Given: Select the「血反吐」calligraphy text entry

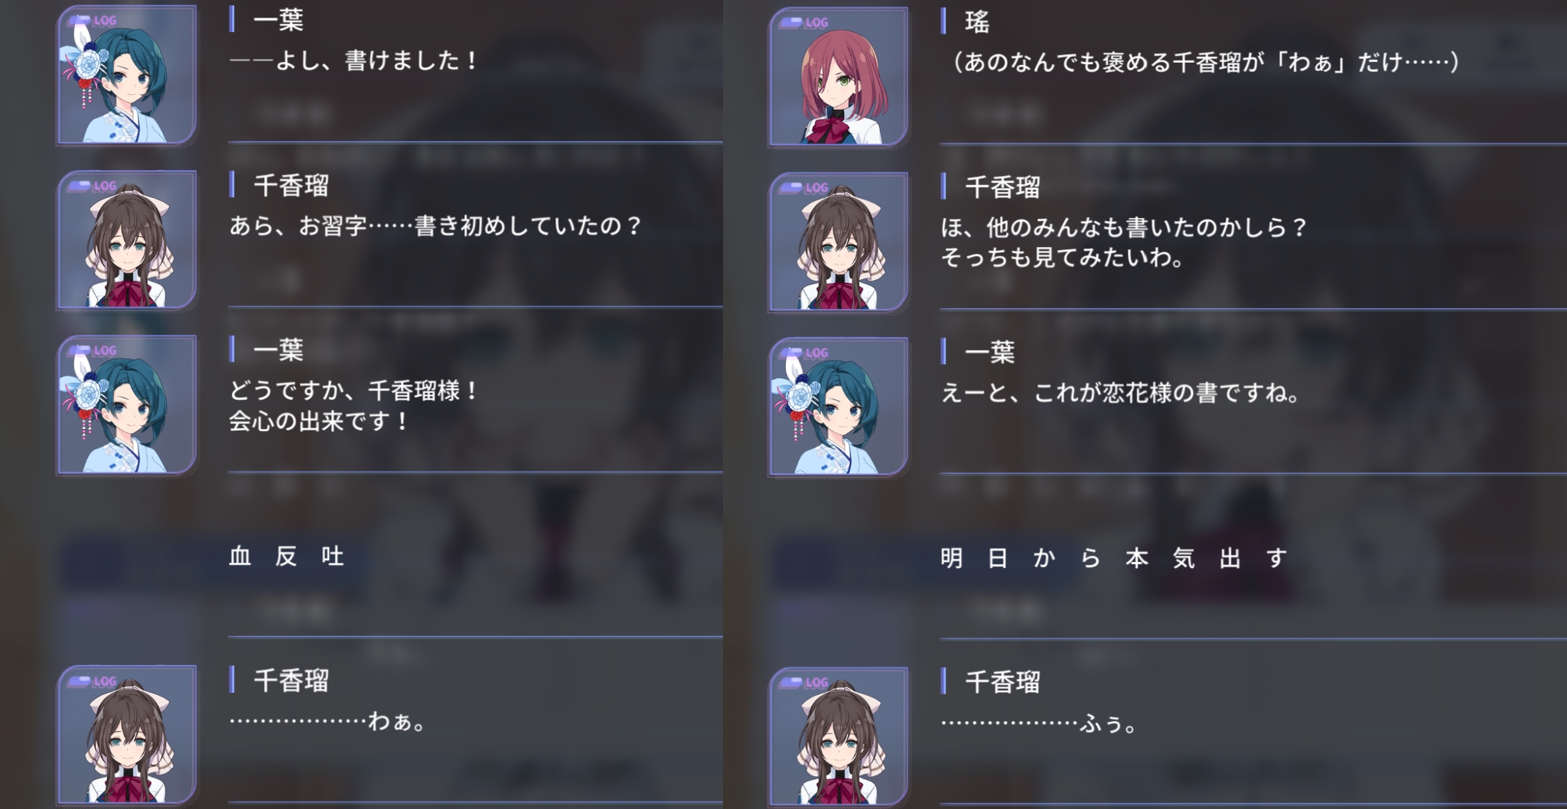Looking at the screenshot, I should click(287, 556).
